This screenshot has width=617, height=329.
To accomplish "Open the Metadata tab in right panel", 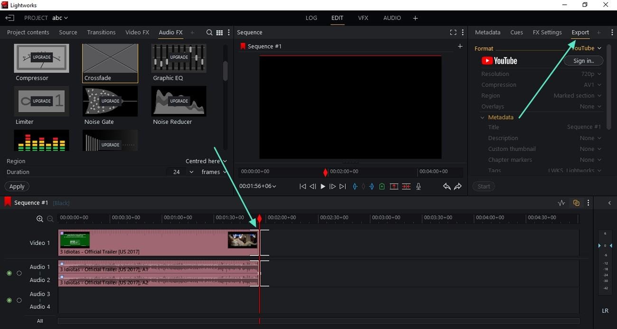I will click(487, 32).
